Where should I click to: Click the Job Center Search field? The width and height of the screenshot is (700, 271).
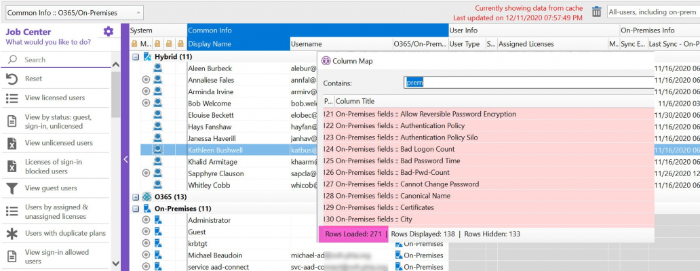pyautogui.click(x=56, y=60)
